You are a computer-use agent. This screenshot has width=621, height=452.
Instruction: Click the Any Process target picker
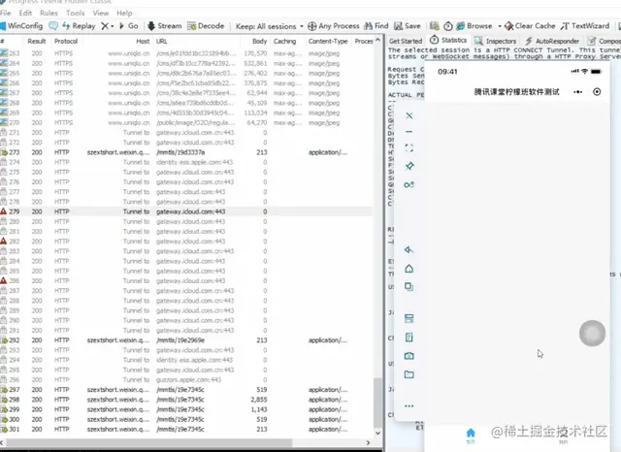click(334, 26)
